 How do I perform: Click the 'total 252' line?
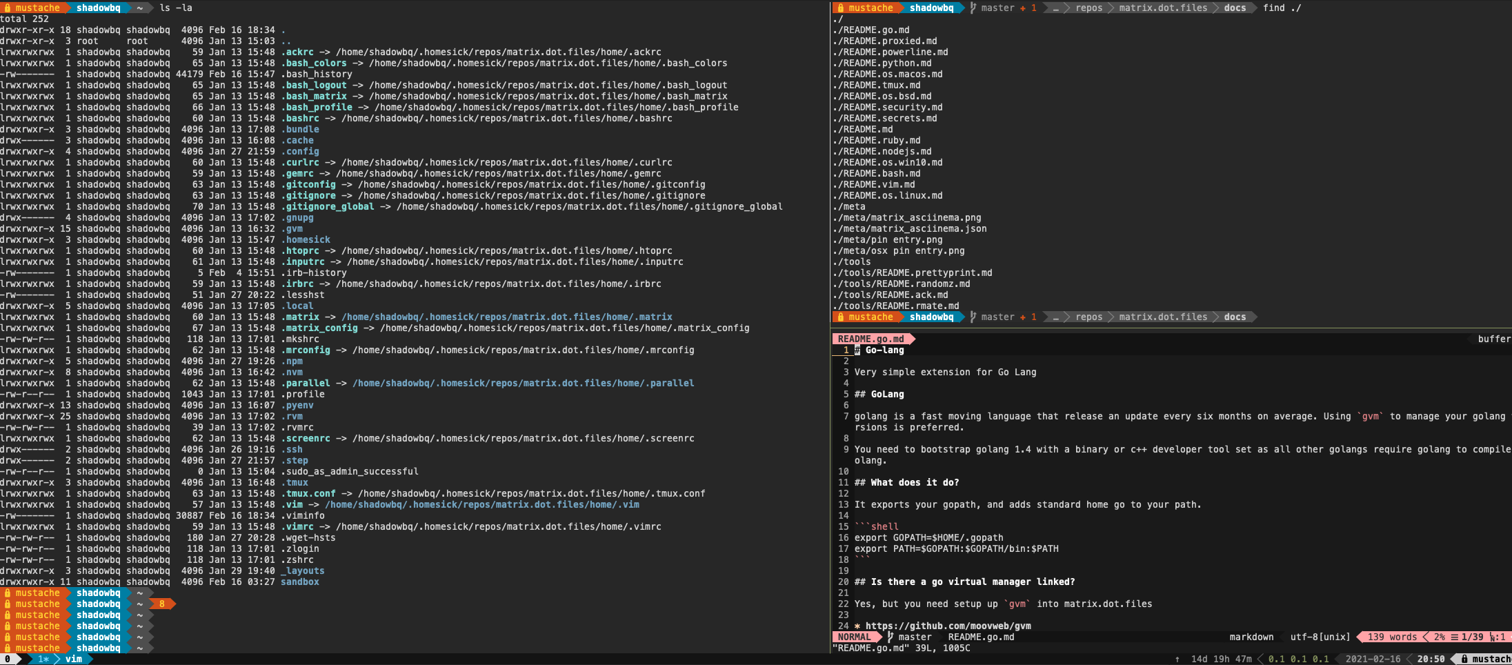24,19
